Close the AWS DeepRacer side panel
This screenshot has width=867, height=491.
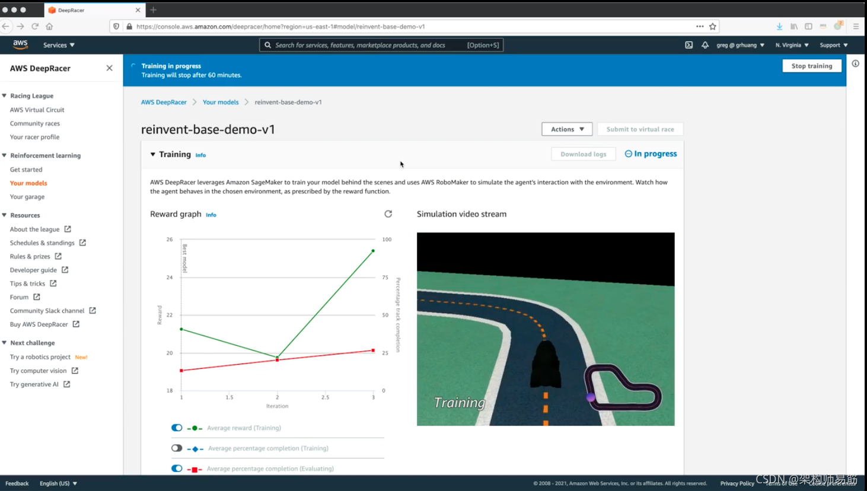coord(109,68)
